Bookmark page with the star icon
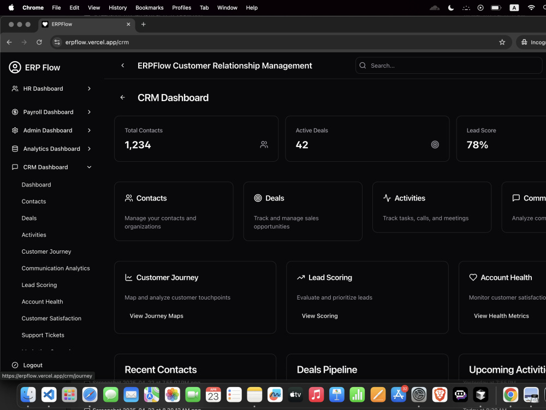Image resolution: width=546 pixels, height=410 pixels. coord(502,42)
